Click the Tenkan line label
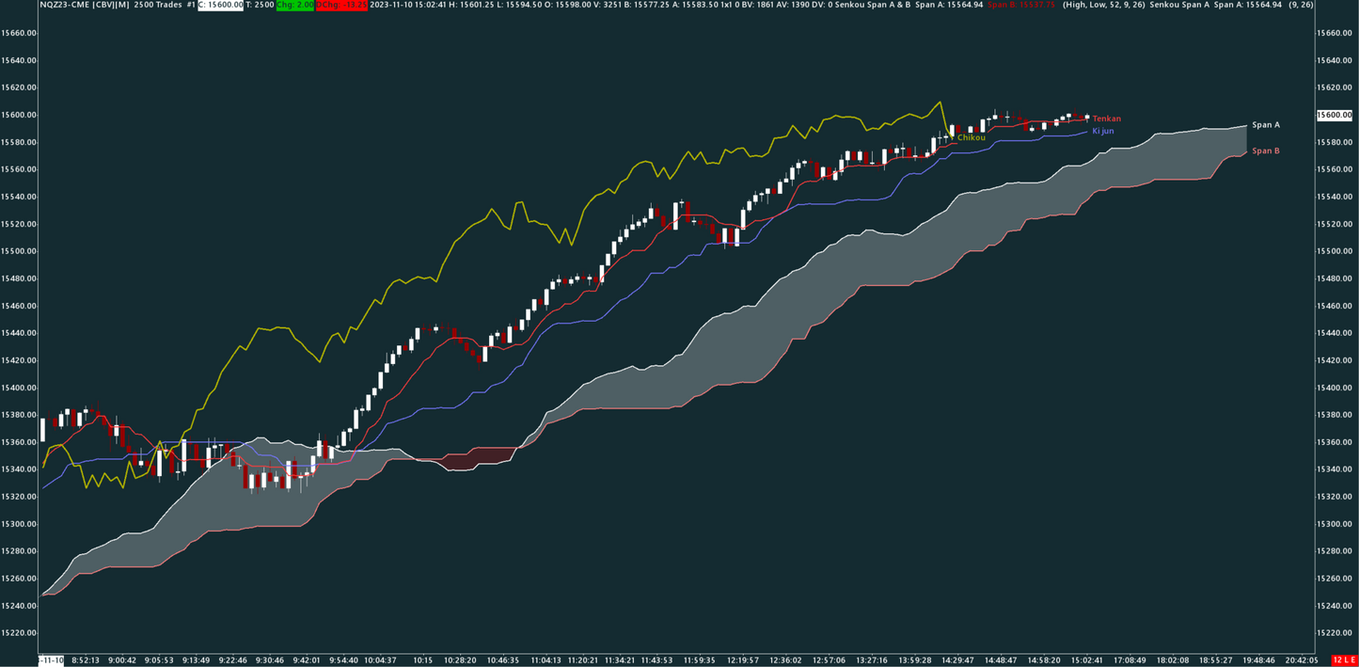Screen dimensions: 1359x667 (1106, 119)
